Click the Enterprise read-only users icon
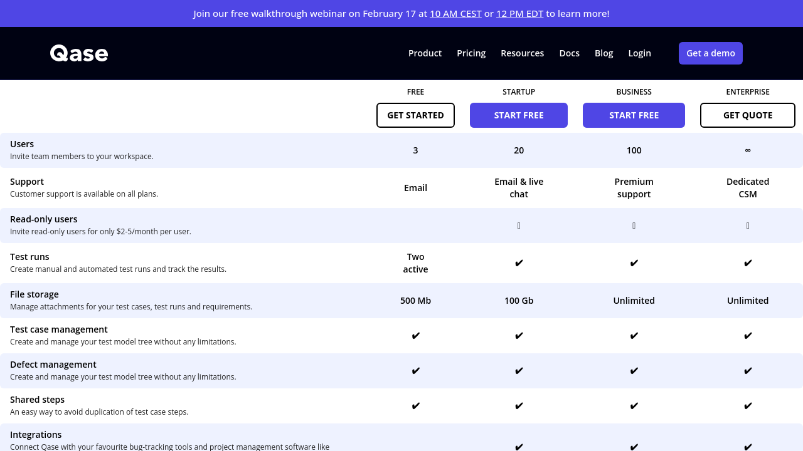Viewport: 803px width, 451px height. point(747,225)
